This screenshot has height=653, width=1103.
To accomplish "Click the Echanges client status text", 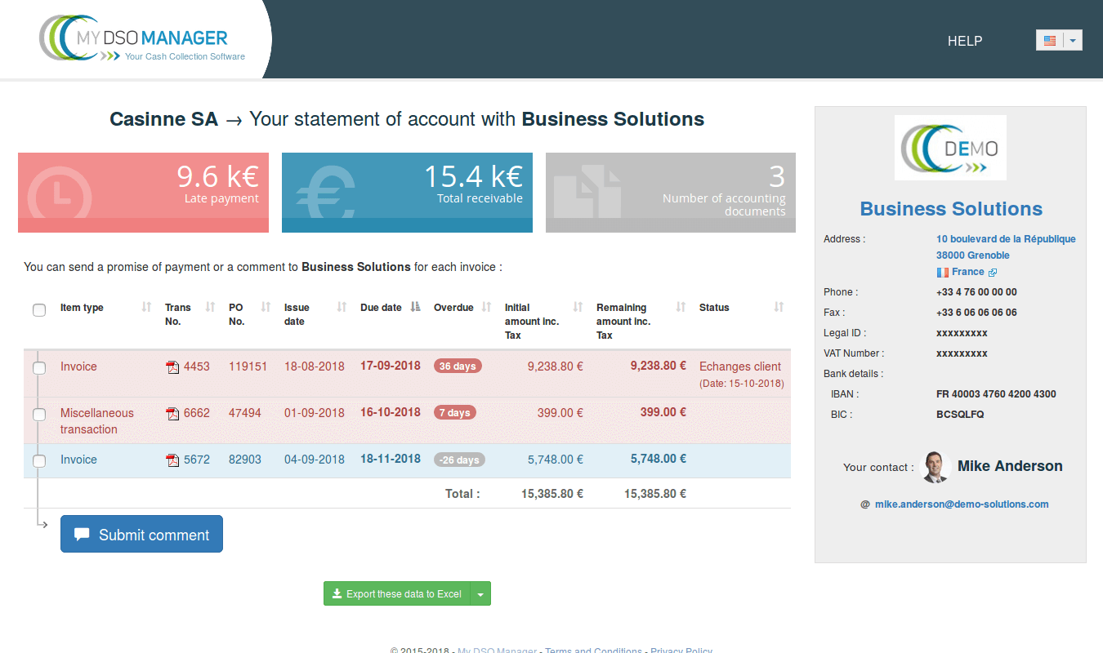I will [740, 366].
